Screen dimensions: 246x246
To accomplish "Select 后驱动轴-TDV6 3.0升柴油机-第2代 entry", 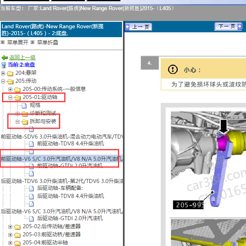I will click(62, 181).
